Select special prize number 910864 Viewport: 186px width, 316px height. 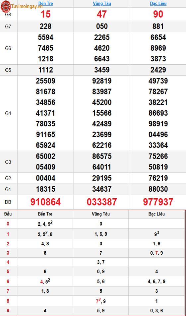pos(45,202)
